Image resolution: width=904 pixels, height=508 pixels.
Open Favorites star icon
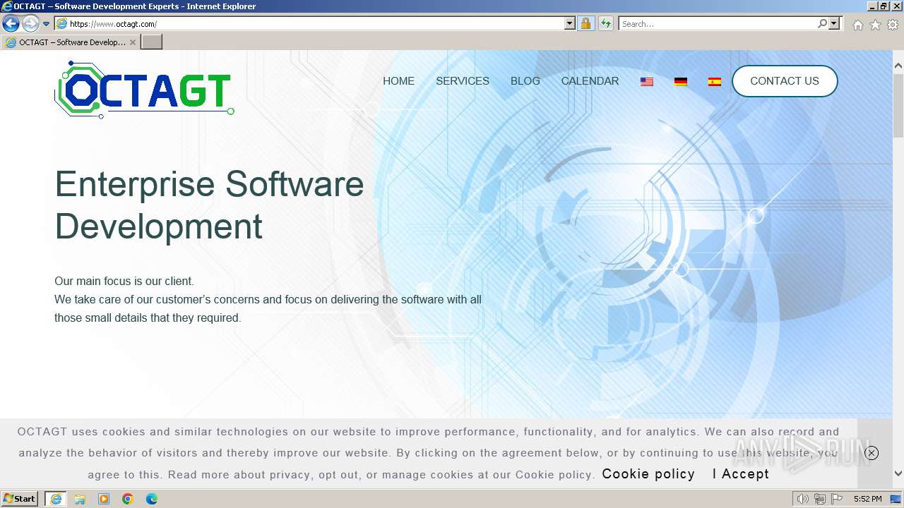(875, 25)
